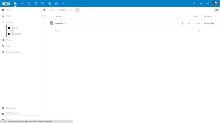The image size is (220, 123).
Task: Open the Mail app icon
Action: point(43,3)
